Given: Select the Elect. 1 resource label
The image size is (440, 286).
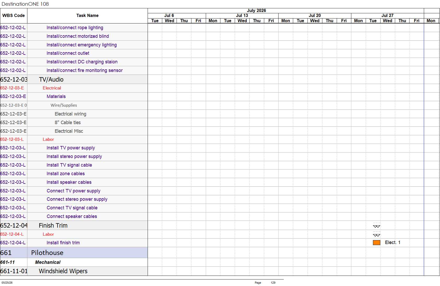Looking at the screenshot, I should pos(392,242).
